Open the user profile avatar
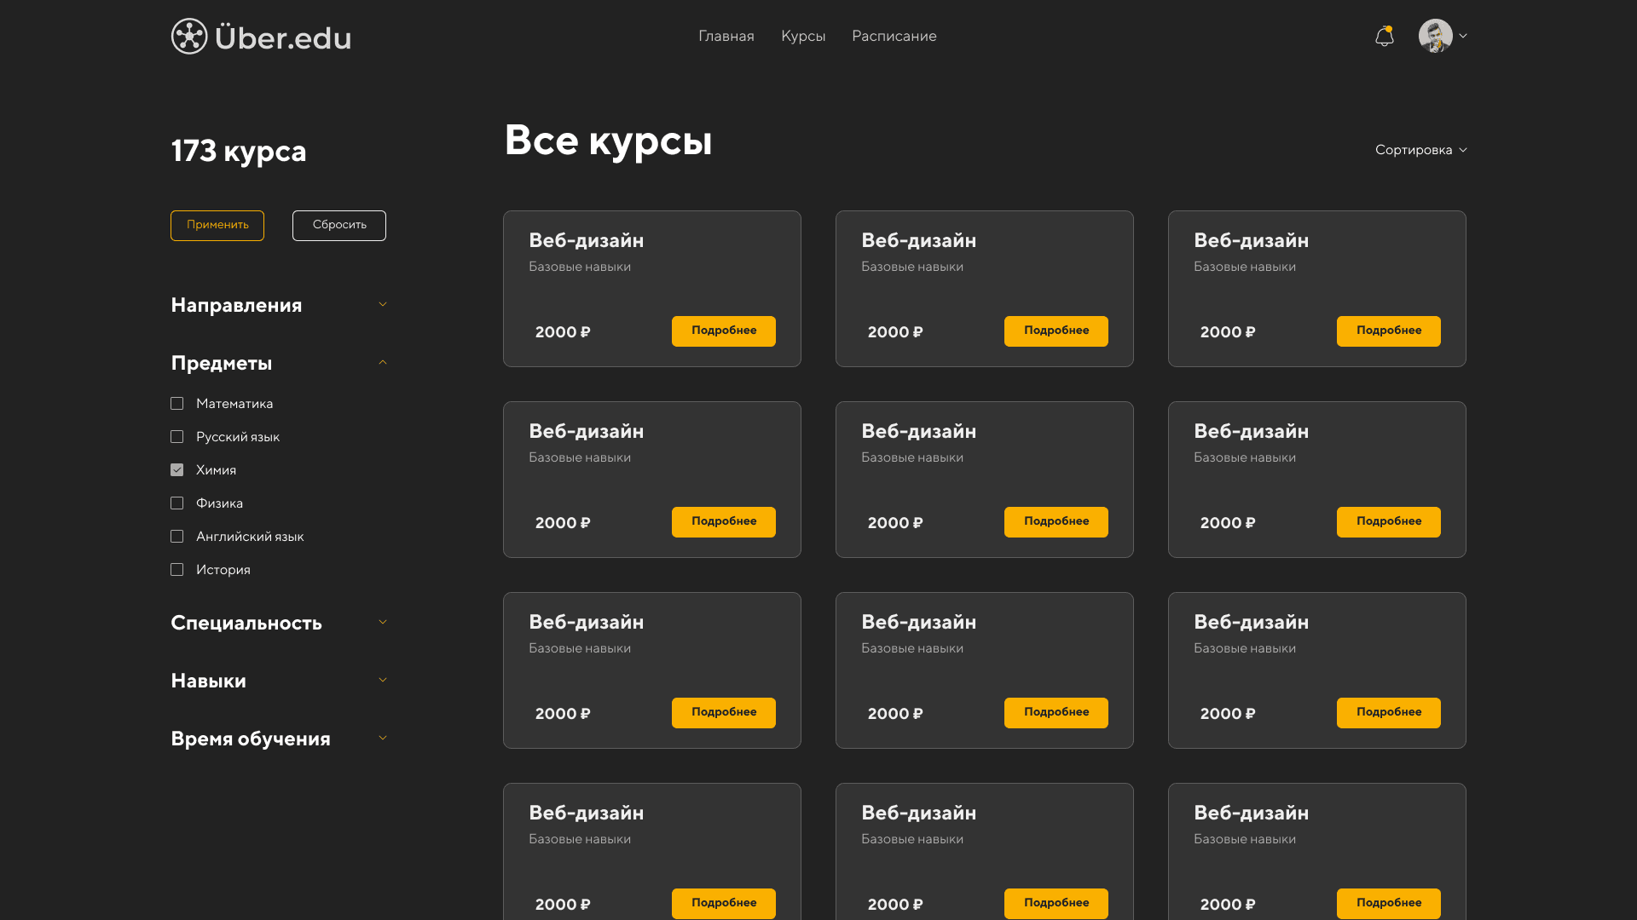The image size is (1637, 920). [1436, 36]
